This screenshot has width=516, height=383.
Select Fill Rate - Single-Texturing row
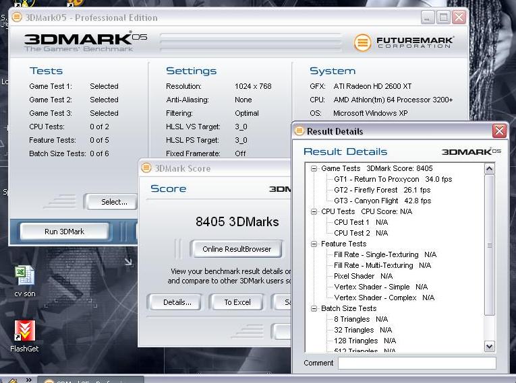click(385, 254)
